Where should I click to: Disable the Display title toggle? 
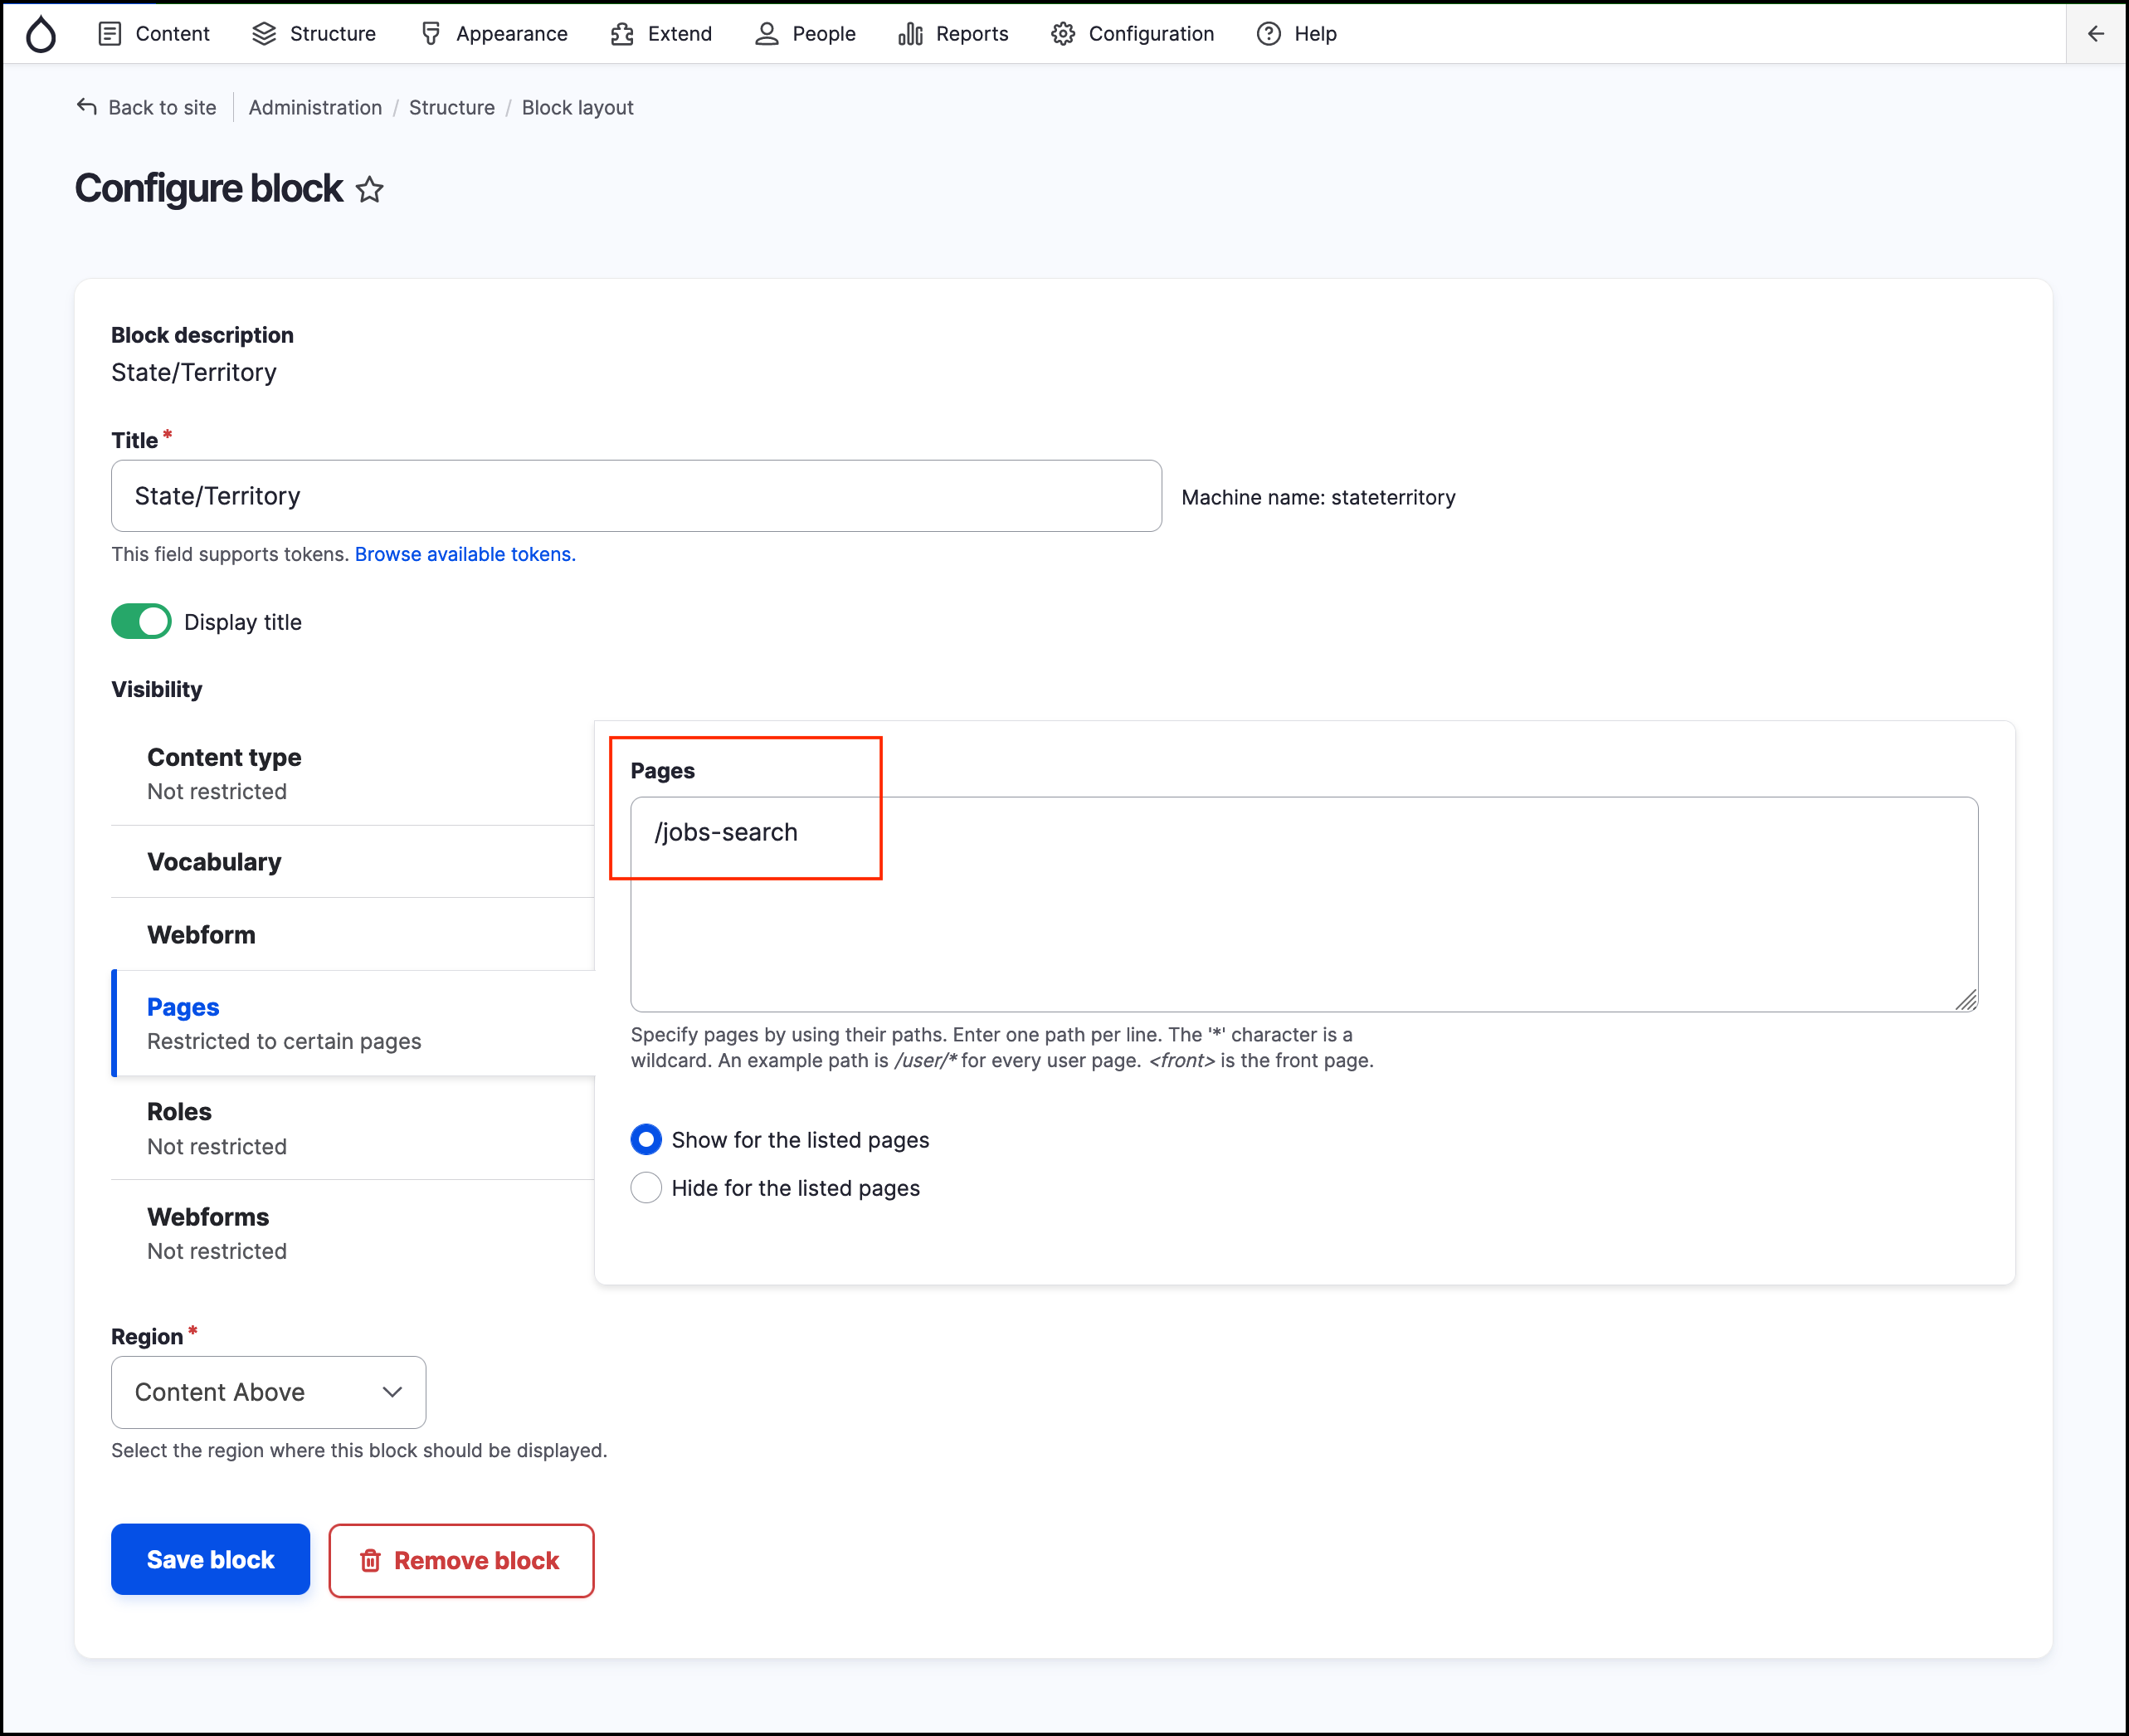[141, 621]
